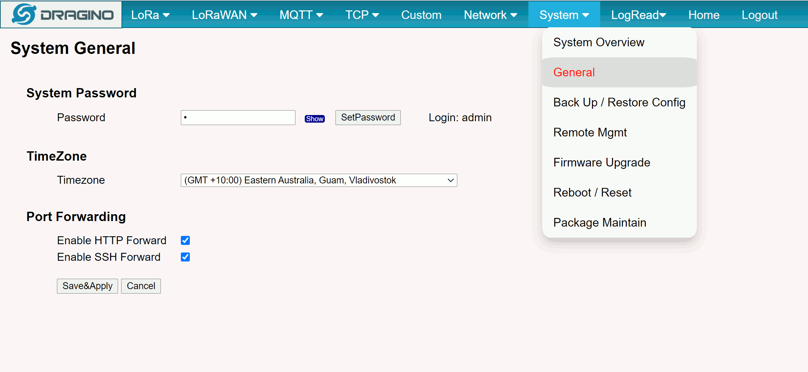Show the password with the Show button
Image resolution: width=808 pixels, height=372 pixels.
[314, 119]
